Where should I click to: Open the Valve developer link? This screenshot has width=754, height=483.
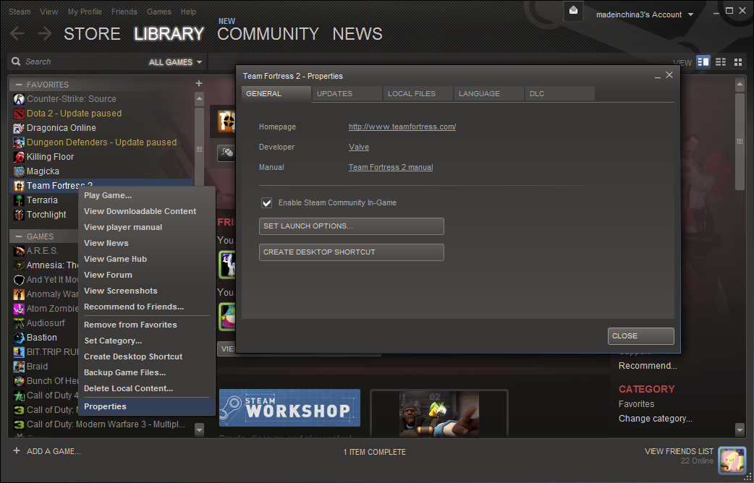tap(359, 147)
